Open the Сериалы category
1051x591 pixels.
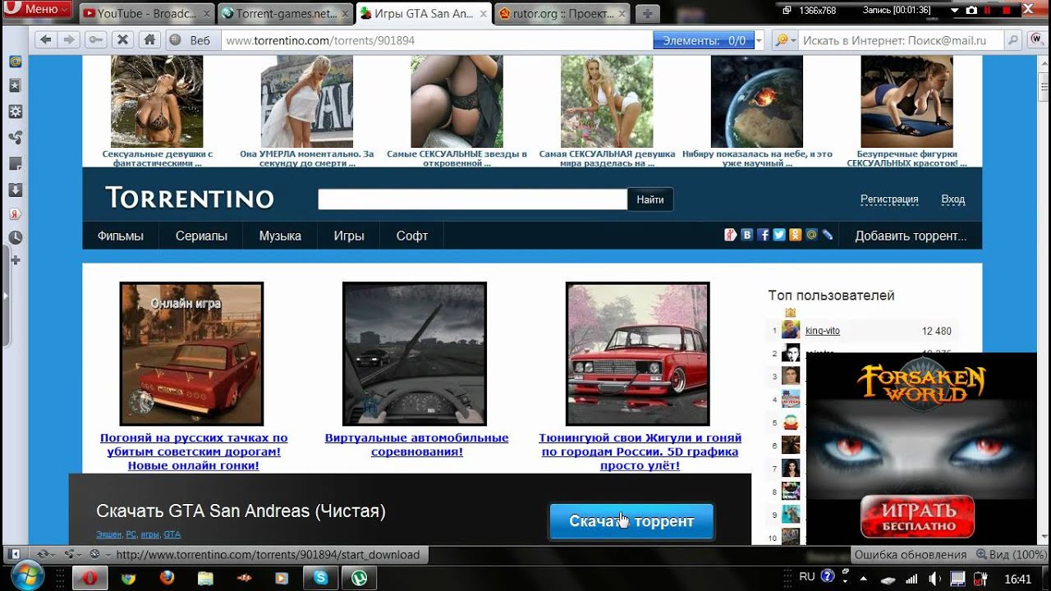click(201, 236)
